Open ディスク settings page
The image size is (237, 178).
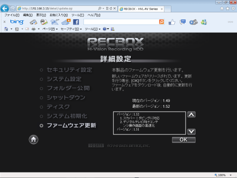[x=58, y=107]
